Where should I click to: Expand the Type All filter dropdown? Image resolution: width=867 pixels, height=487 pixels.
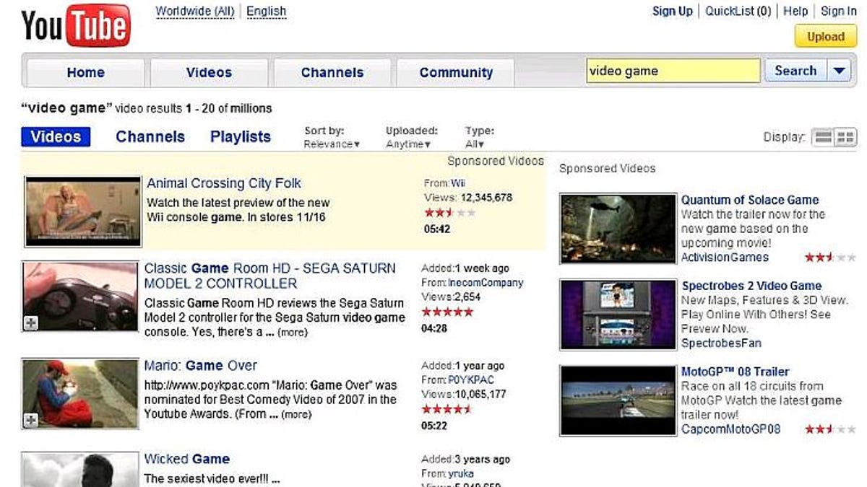coord(475,144)
